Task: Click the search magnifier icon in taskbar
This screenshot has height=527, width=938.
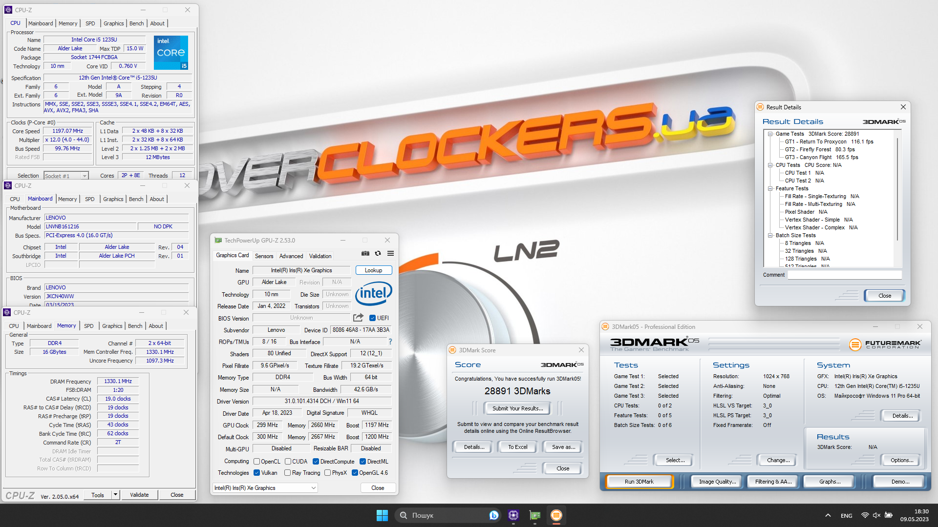Action: pyautogui.click(x=404, y=515)
